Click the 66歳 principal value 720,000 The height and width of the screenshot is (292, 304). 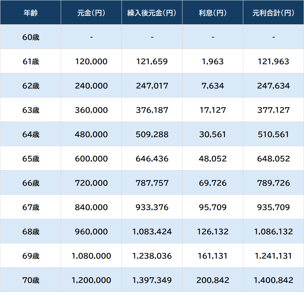[x=91, y=183]
